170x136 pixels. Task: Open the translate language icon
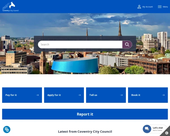7,129
